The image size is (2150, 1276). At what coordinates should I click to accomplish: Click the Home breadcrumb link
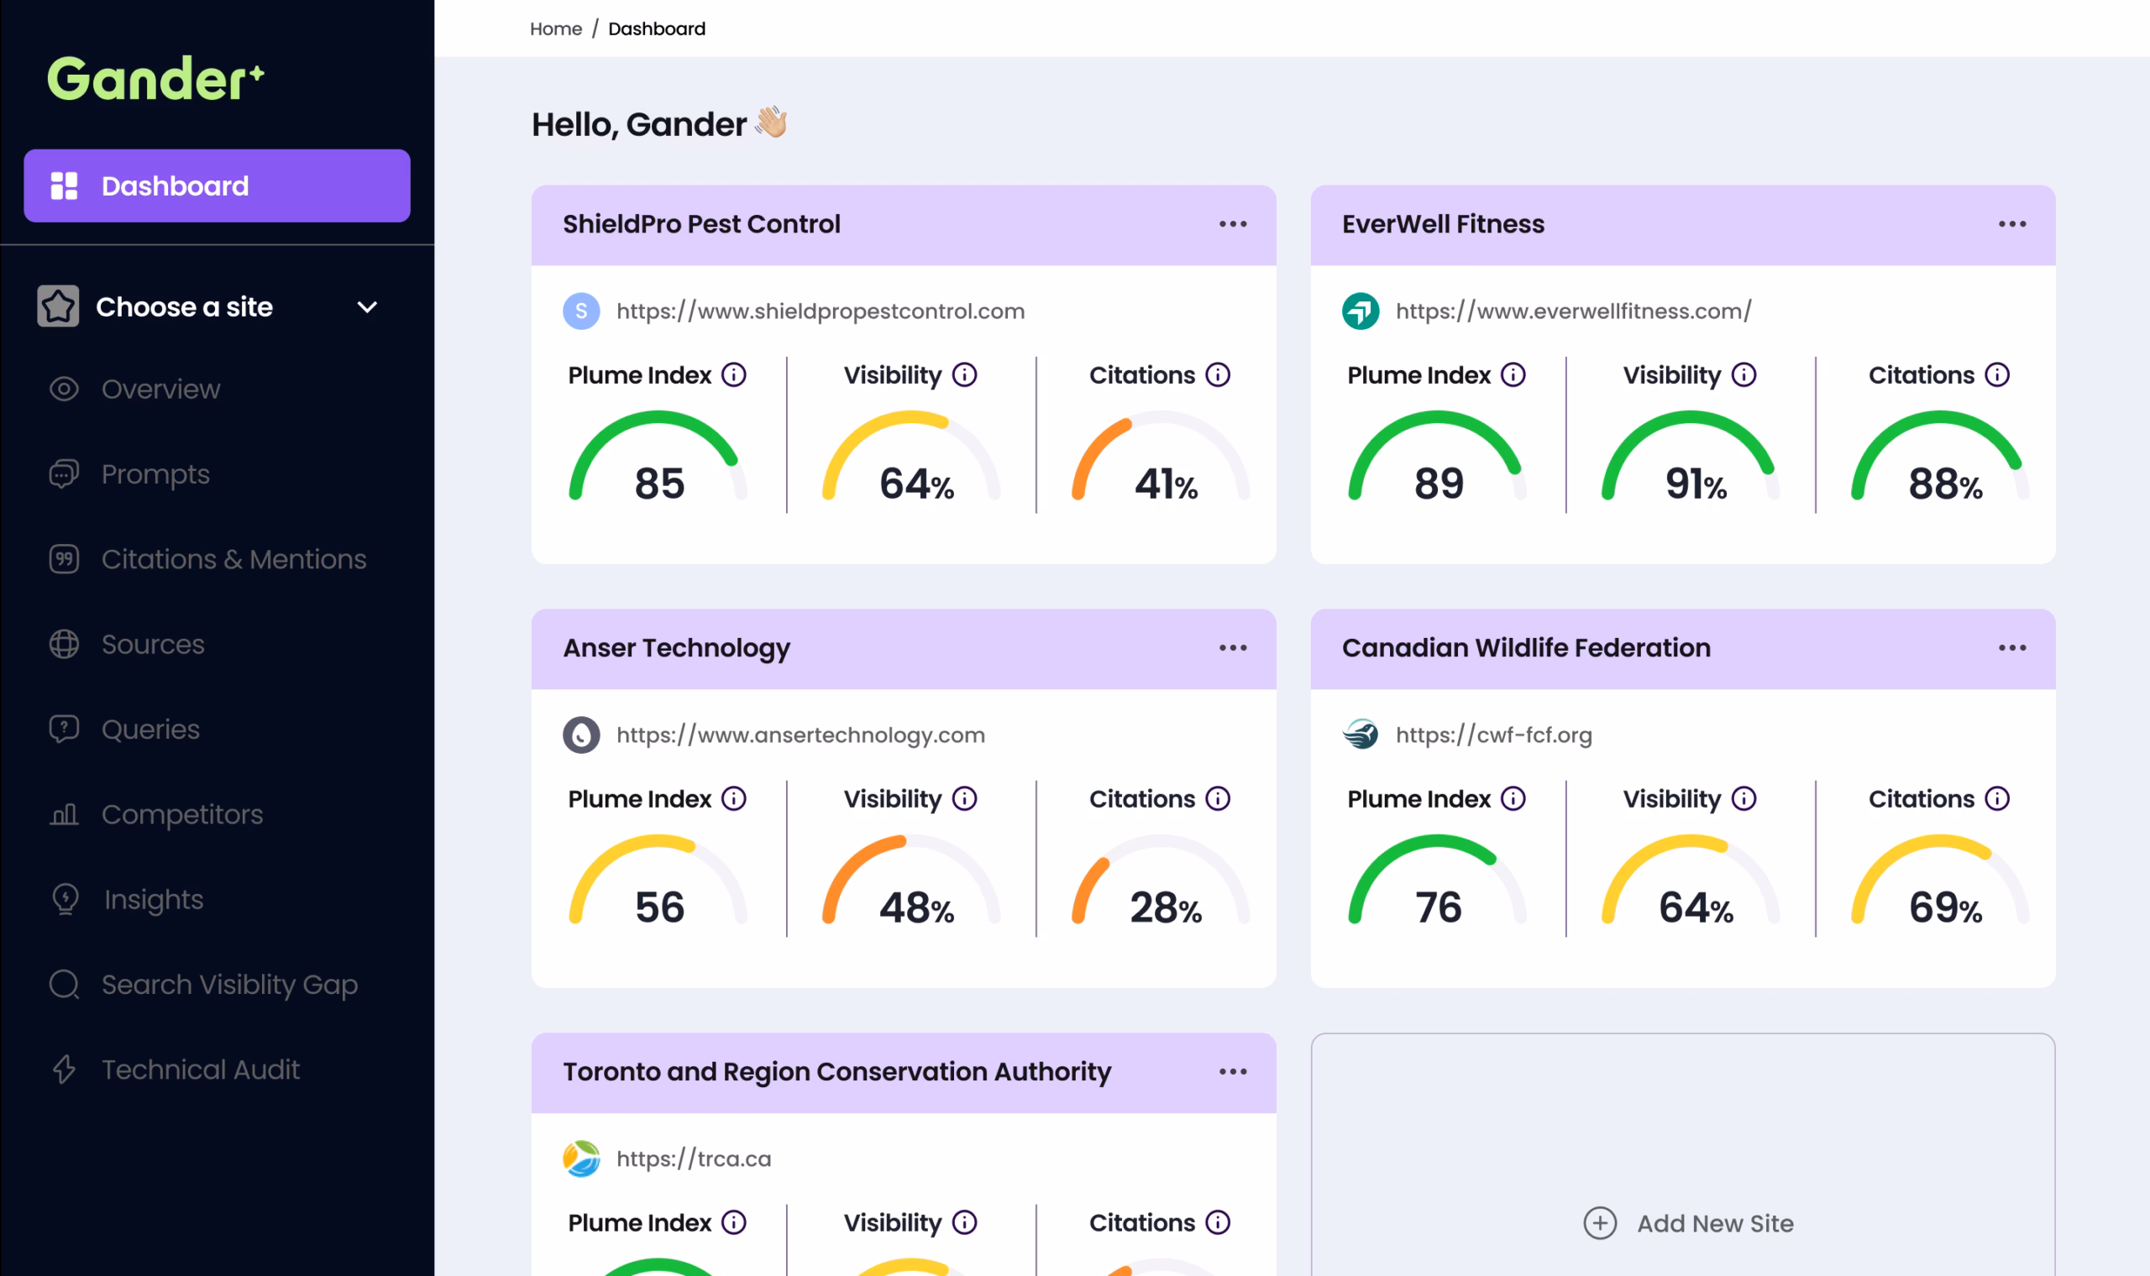tap(556, 29)
